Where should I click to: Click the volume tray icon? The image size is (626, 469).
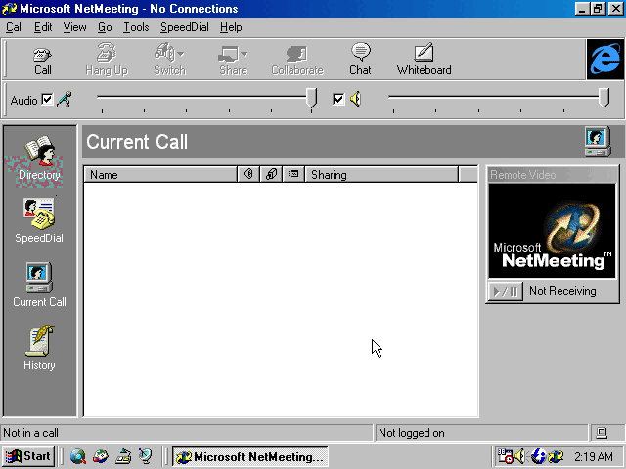pyautogui.click(x=519, y=456)
